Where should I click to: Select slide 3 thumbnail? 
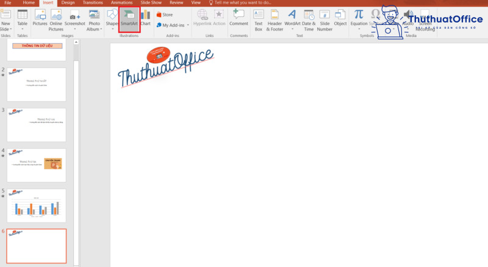pos(37,125)
